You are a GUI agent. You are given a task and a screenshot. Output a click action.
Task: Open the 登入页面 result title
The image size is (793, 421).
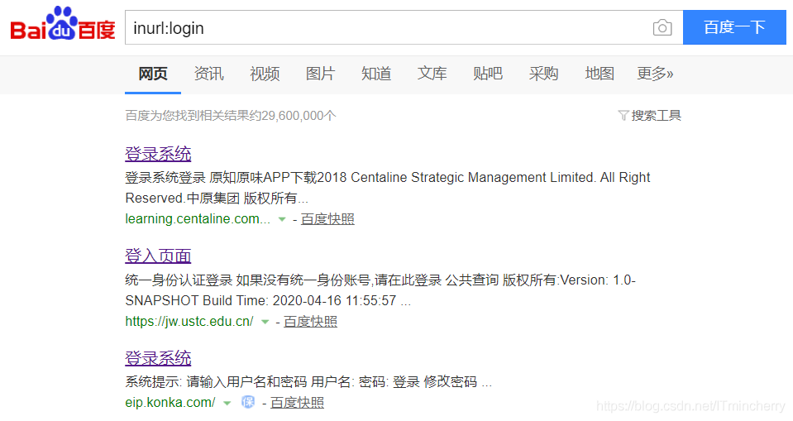pyautogui.click(x=158, y=256)
